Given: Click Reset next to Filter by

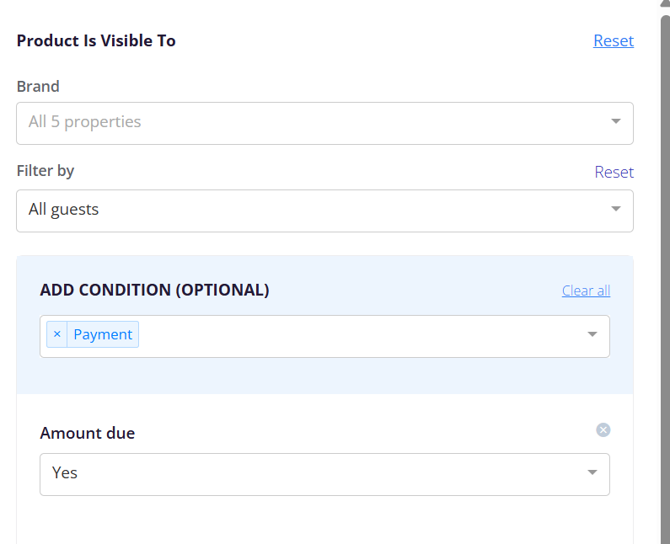Looking at the screenshot, I should [614, 172].
